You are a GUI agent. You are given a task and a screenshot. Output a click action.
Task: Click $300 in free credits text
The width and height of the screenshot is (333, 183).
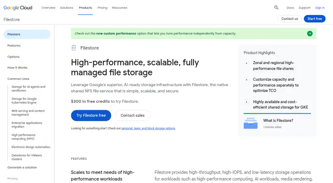90,101
